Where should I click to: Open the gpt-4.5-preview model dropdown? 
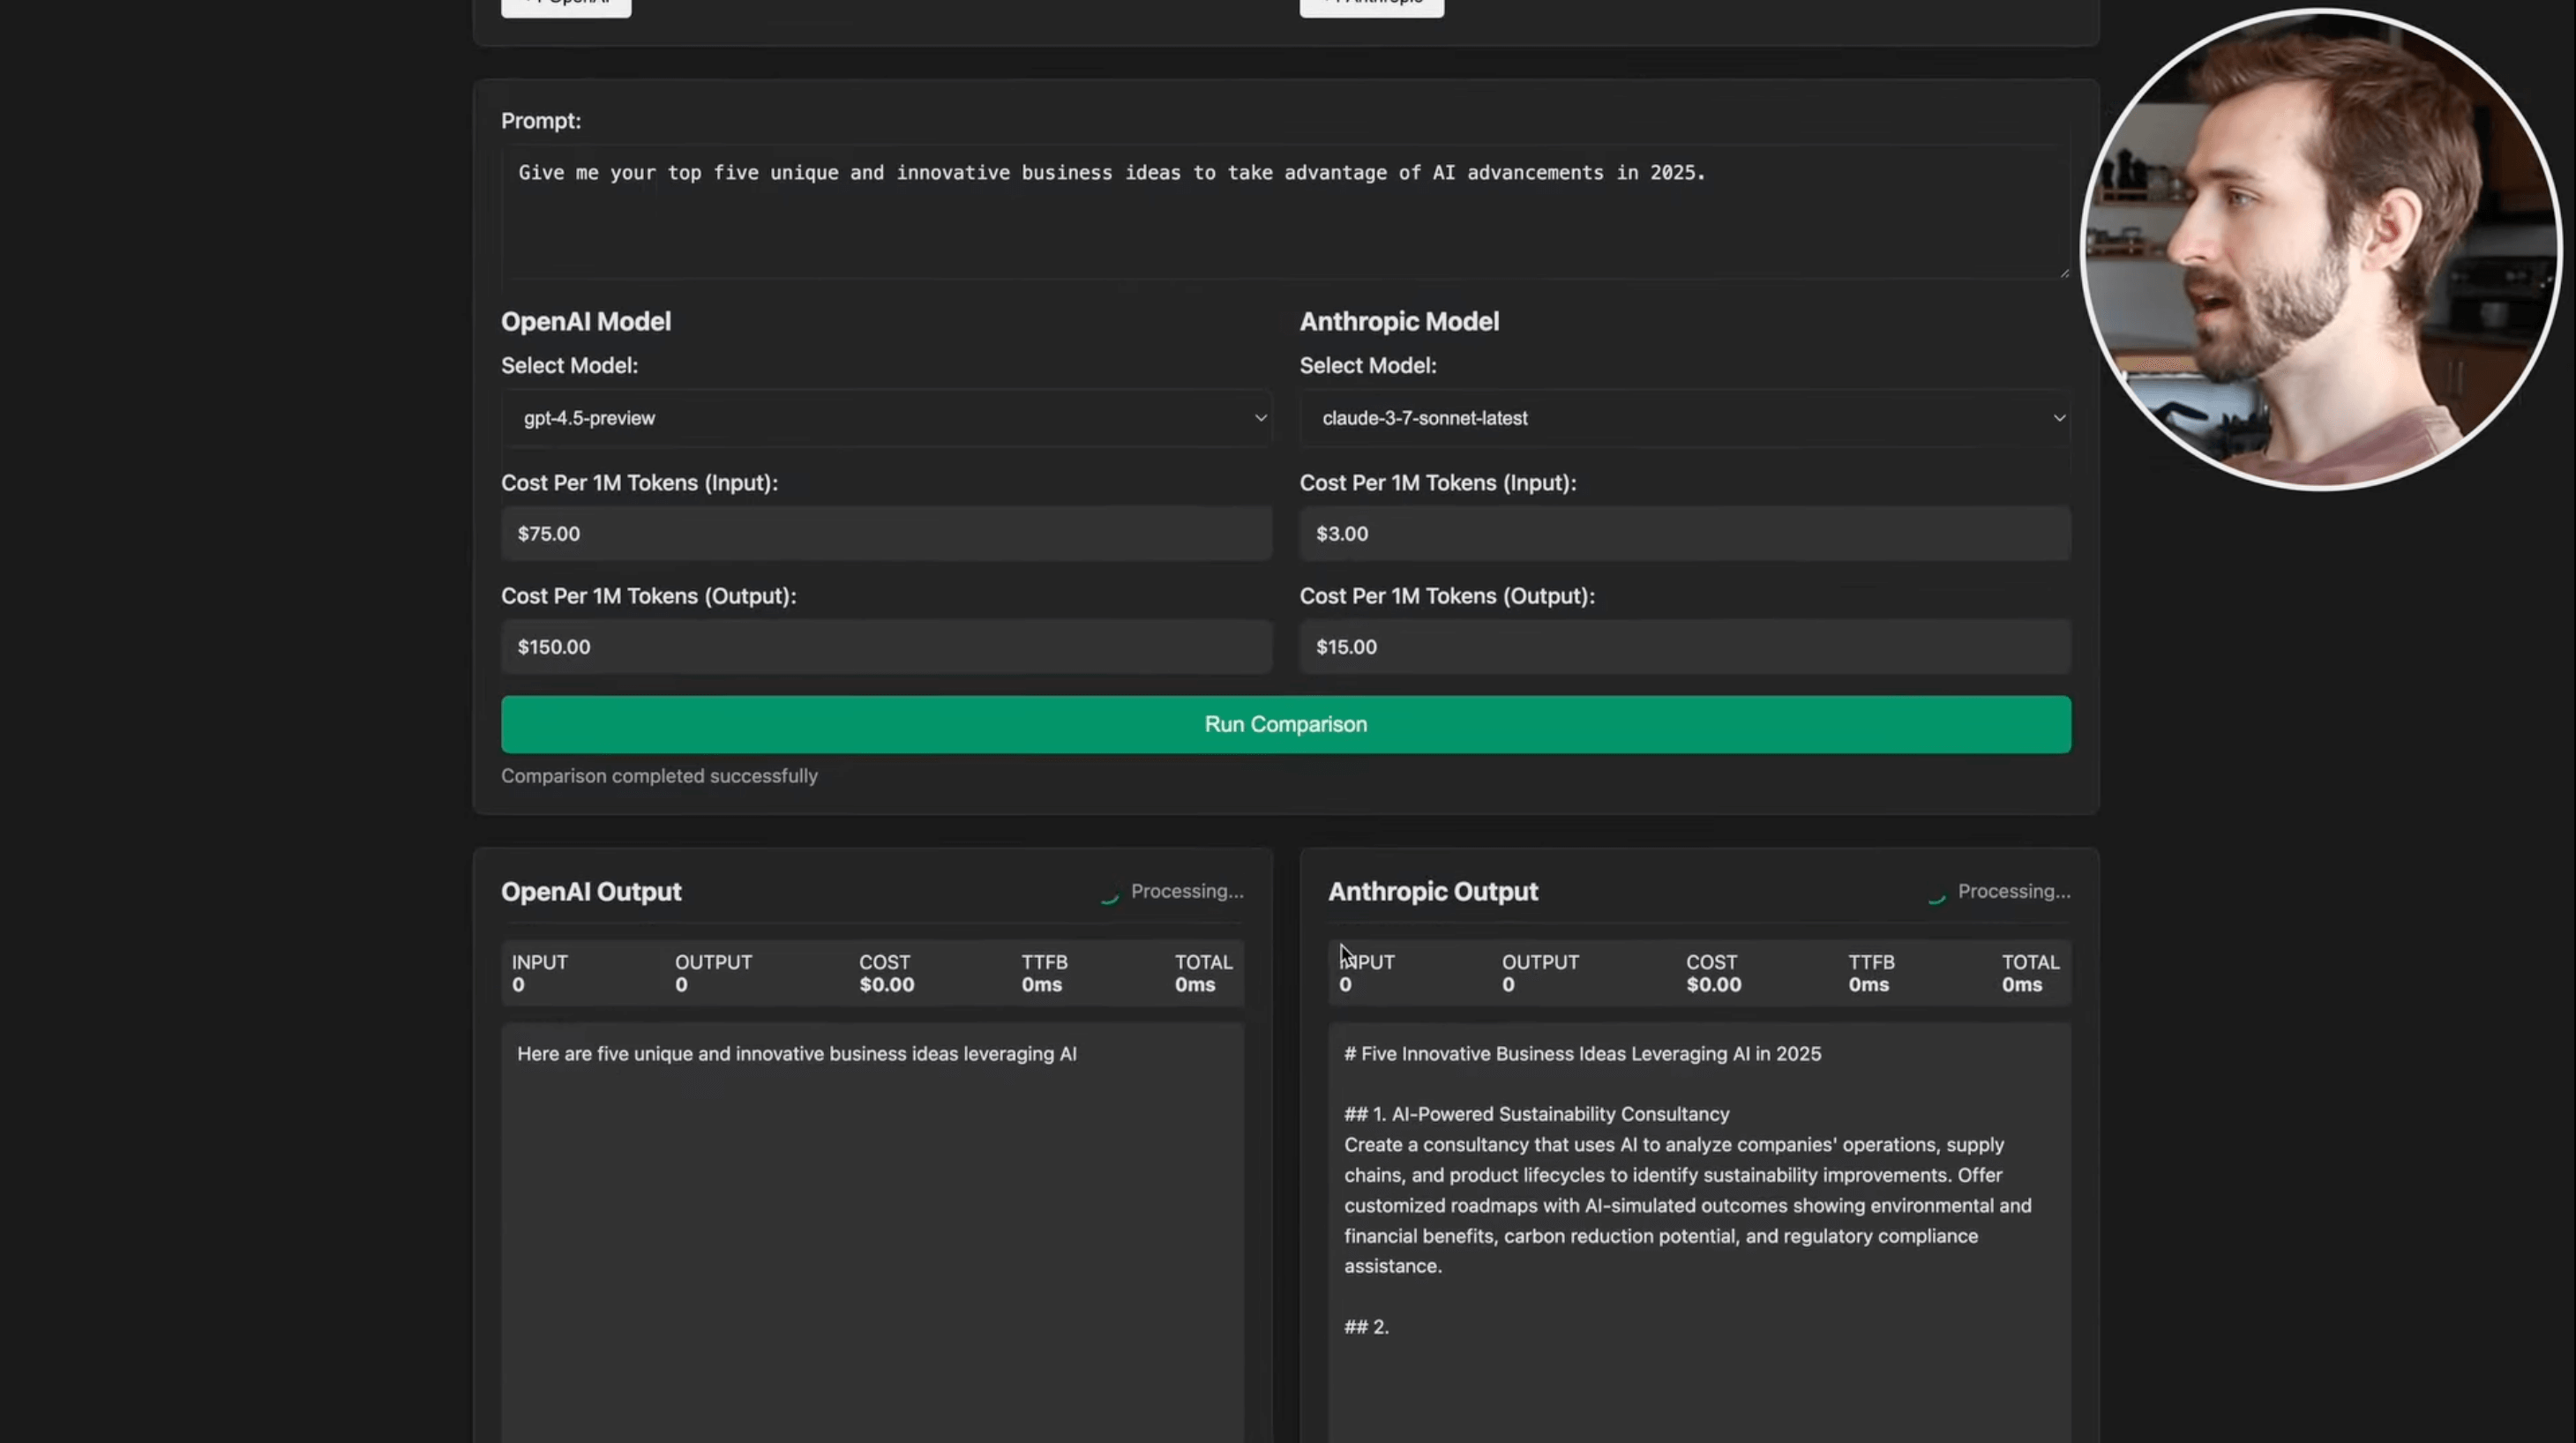click(x=886, y=418)
